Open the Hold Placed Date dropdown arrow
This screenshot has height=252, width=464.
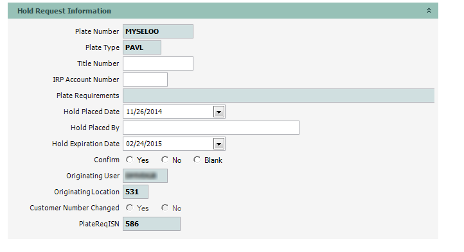(x=219, y=112)
